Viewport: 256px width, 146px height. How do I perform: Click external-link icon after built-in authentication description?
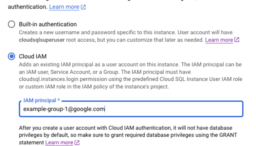(x=237, y=40)
